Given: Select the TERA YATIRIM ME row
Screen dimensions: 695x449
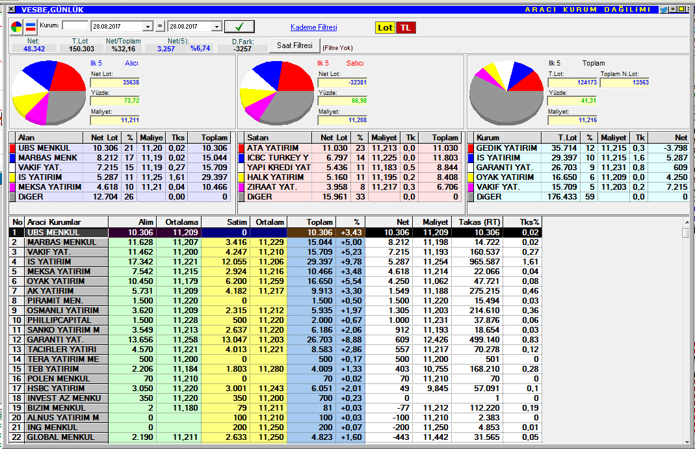Looking at the screenshot, I should tap(275, 359).
